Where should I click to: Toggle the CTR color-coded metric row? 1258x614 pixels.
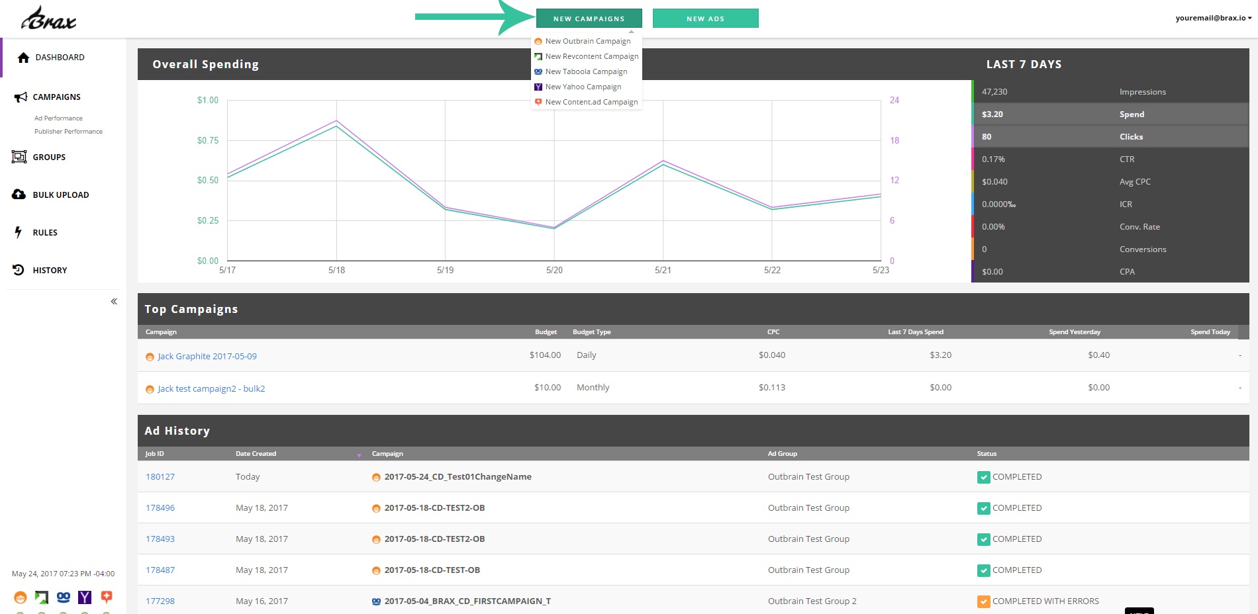point(1110,159)
